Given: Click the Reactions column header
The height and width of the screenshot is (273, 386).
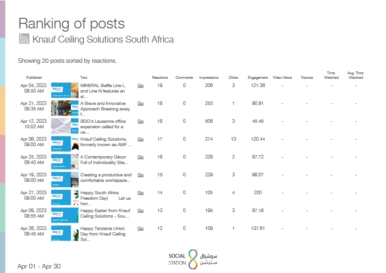Looking at the screenshot, I should pyautogui.click(x=160, y=78).
